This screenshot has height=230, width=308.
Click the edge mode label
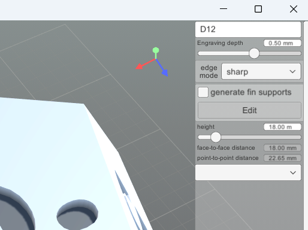[x=209, y=71]
